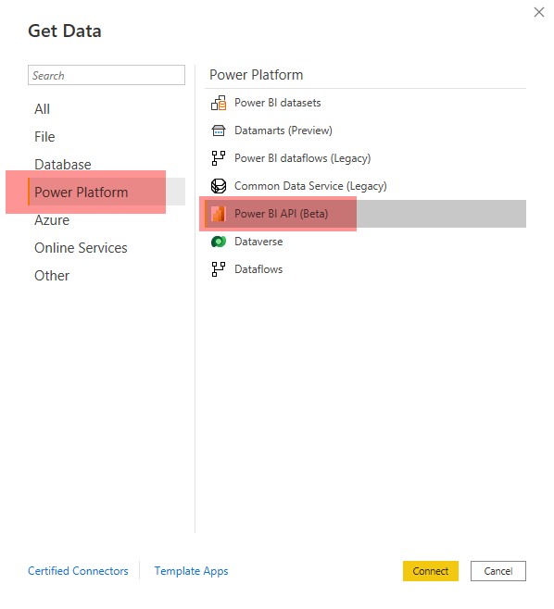554x609 pixels.
Task: Open the Certified Connectors link
Action: click(78, 571)
